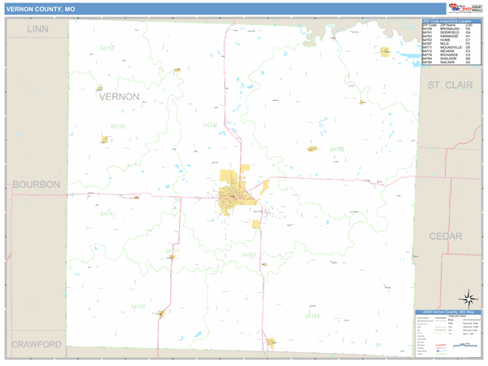
Task: Click the BOURBON county label
Action: pos(37,185)
